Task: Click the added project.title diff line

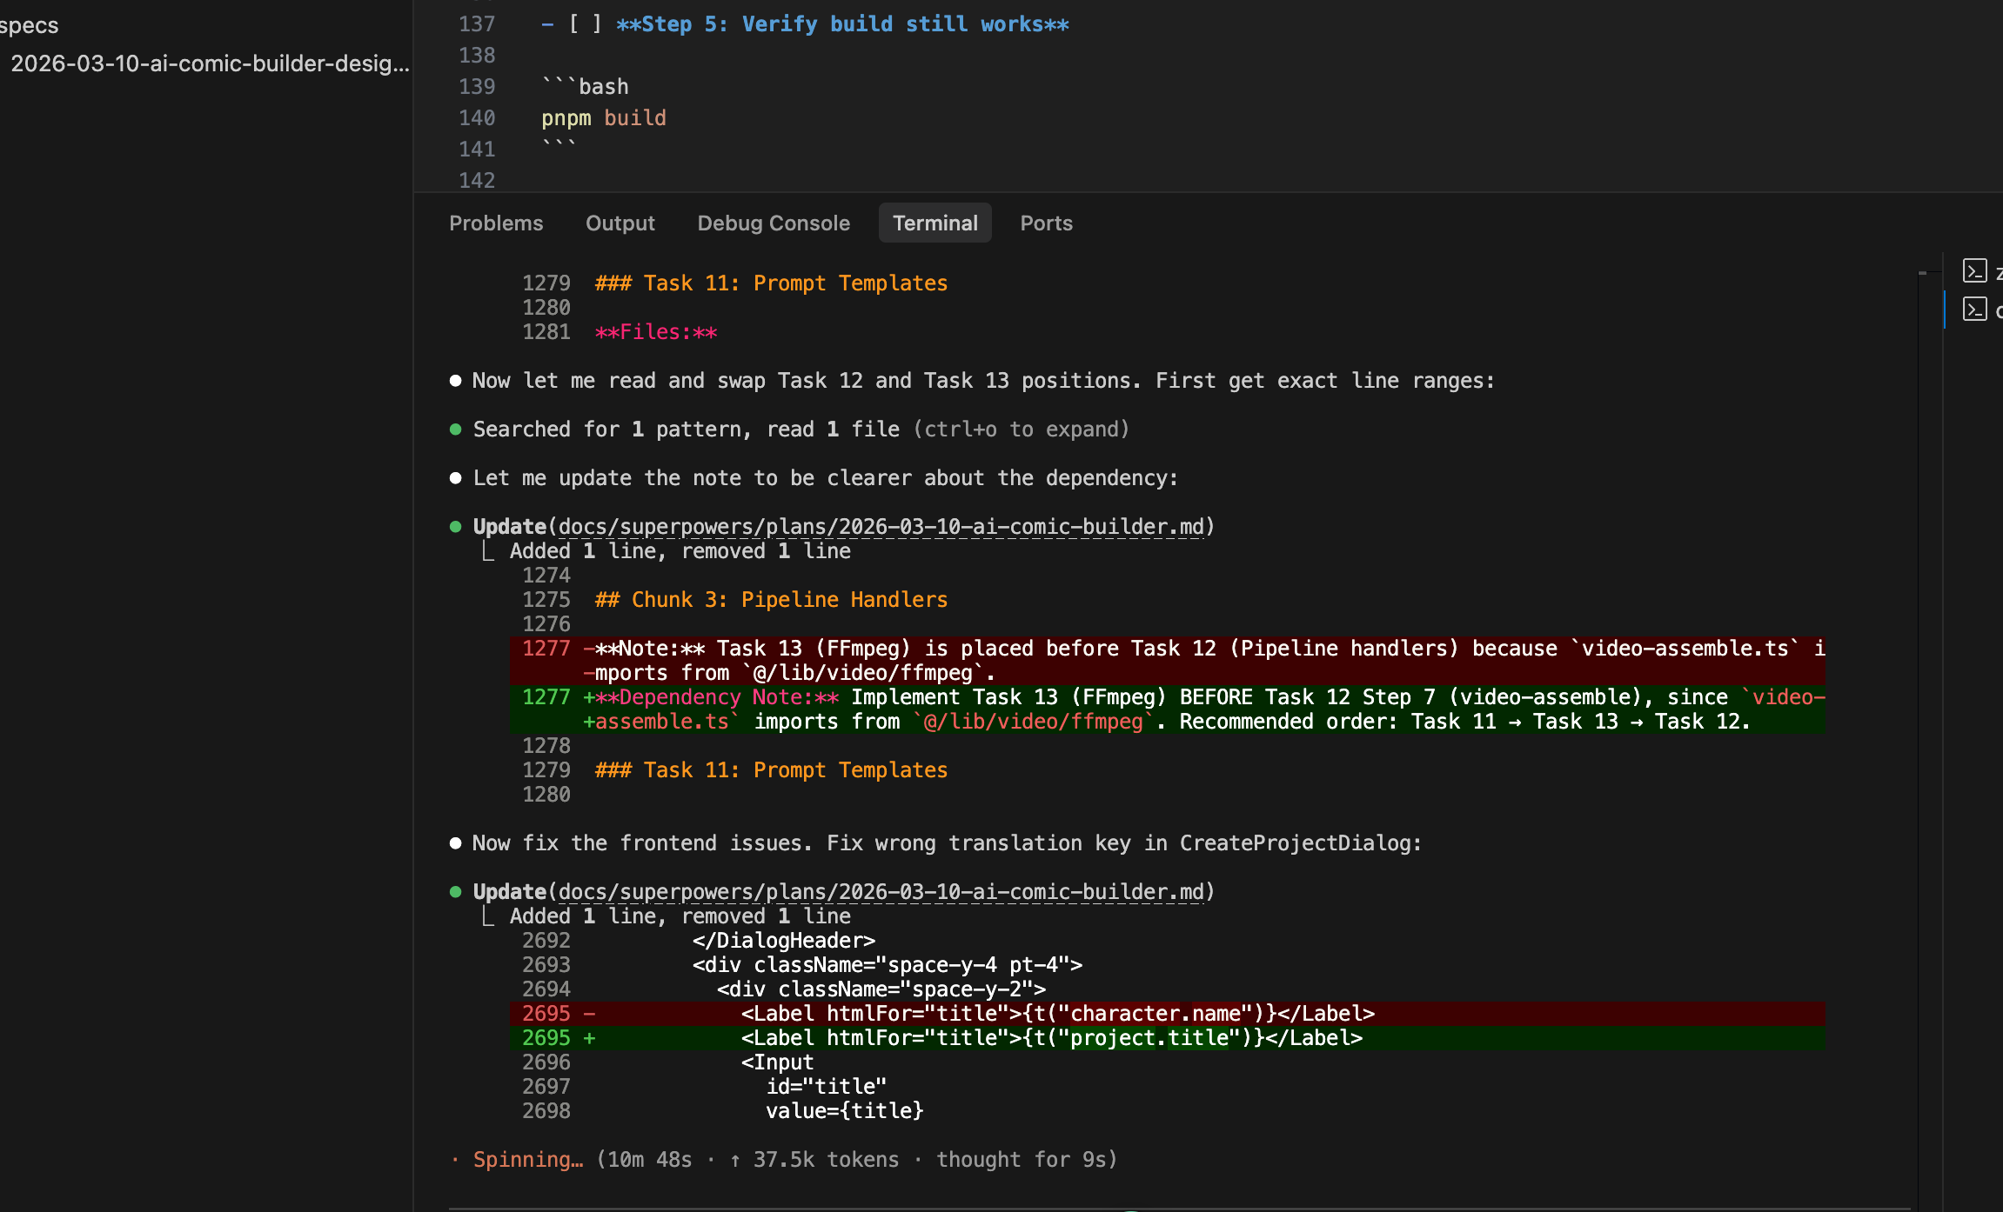Action: click(1050, 1037)
